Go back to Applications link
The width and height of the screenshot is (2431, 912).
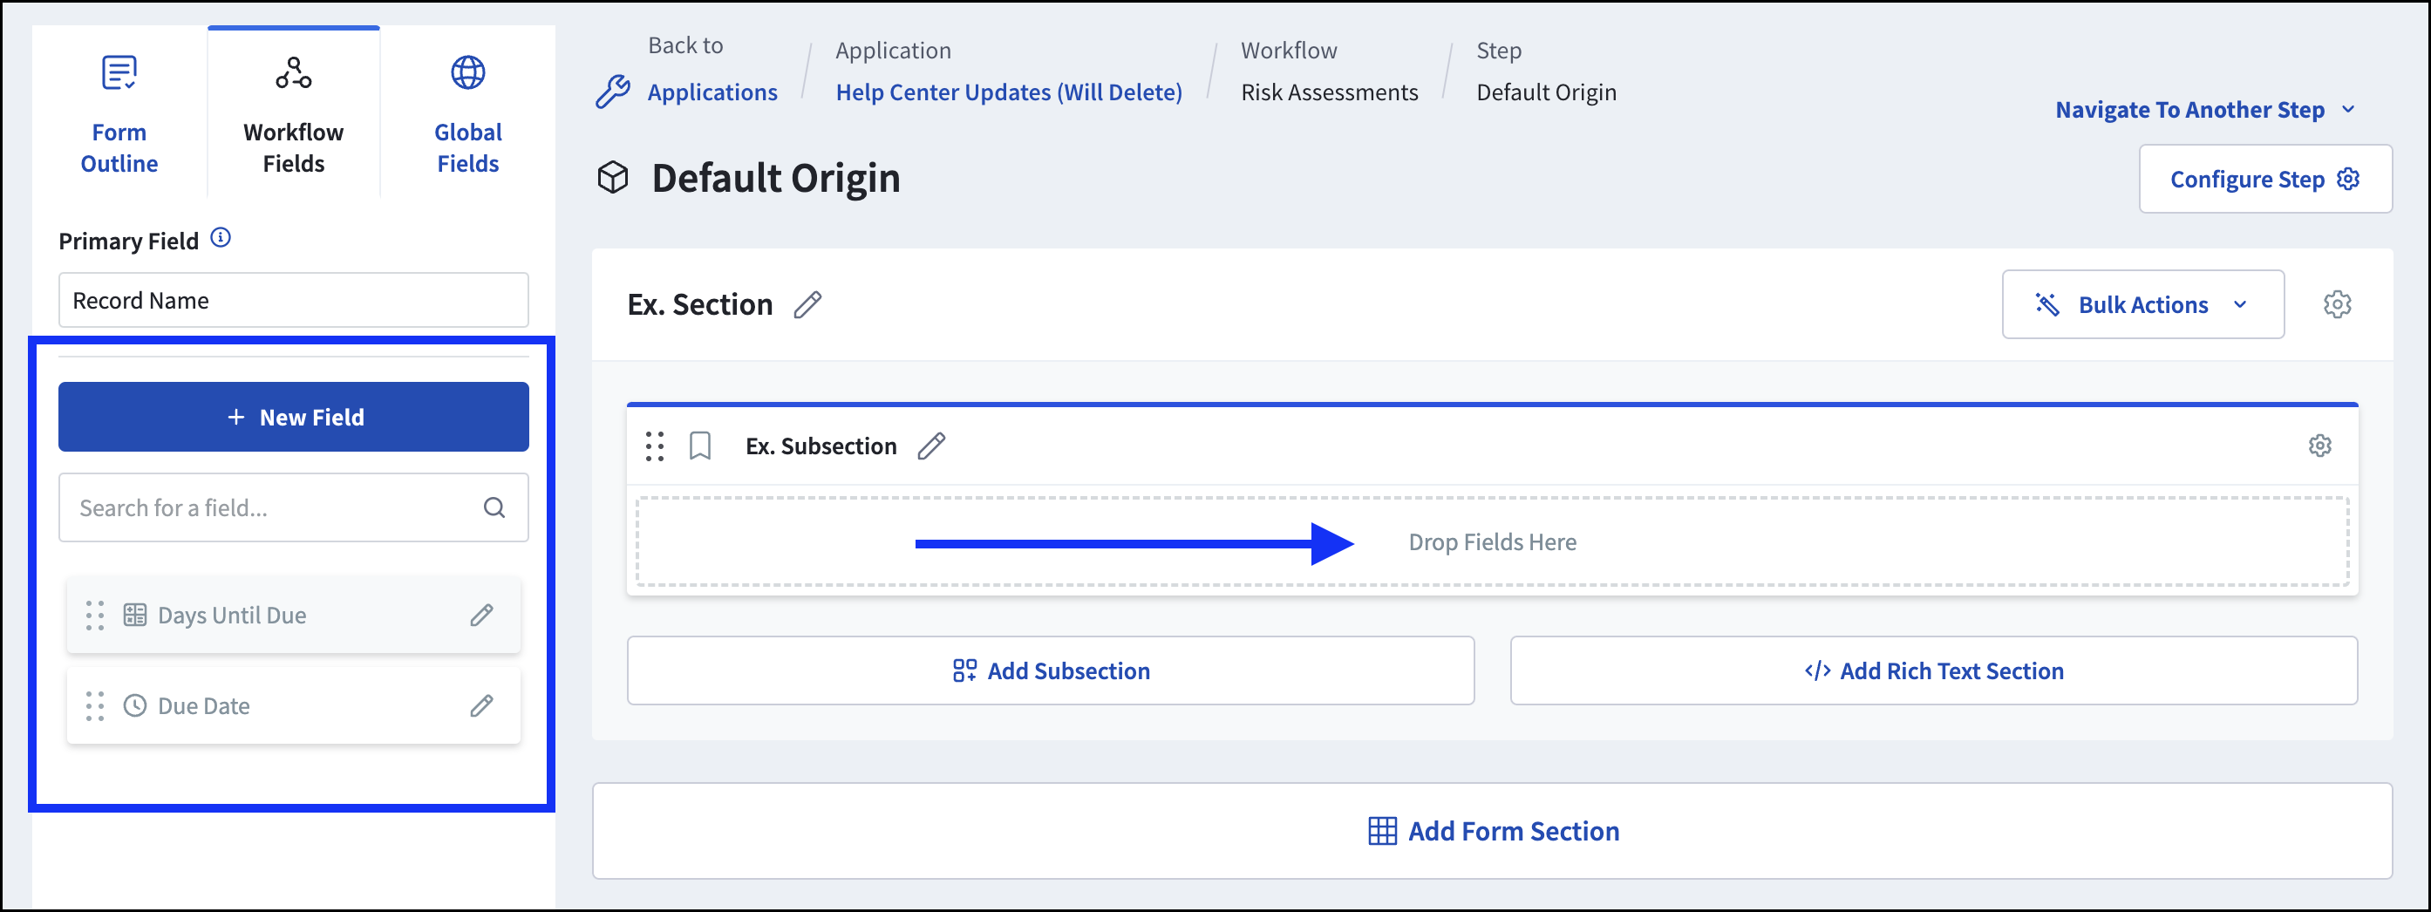pyautogui.click(x=712, y=92)
